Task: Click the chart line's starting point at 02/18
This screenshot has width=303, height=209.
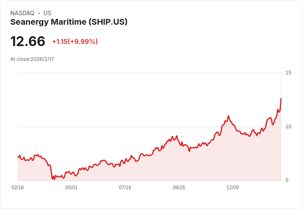Action: tap(18, 157)
